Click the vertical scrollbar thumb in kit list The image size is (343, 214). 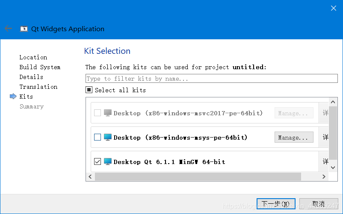point(333,133)
